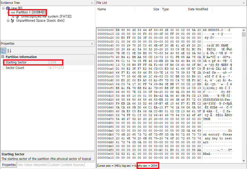Collapse the raw.001 tree node
This screenshot has height=169, width=247.
coord(3,8)
